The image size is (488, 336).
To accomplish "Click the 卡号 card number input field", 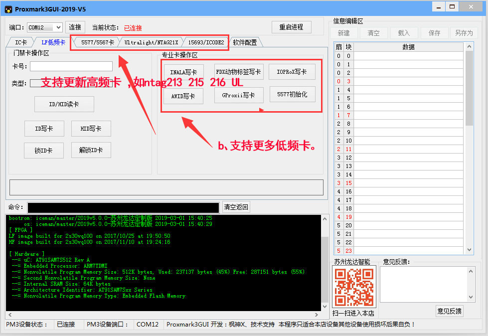I will [x=71, y=66].
